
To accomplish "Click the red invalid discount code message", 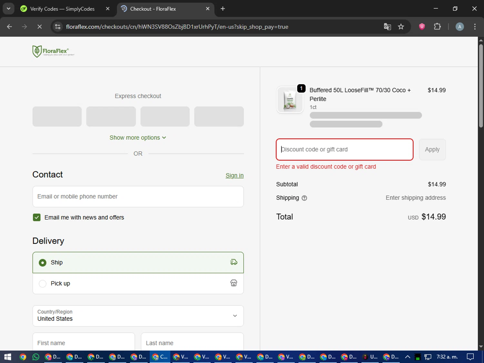I will (326, 167).
